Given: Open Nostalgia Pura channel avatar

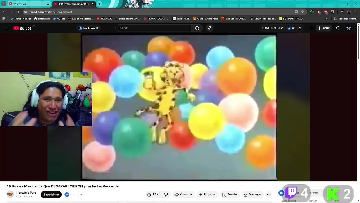Looking at the screenshot, I should (x=10, y=194).
